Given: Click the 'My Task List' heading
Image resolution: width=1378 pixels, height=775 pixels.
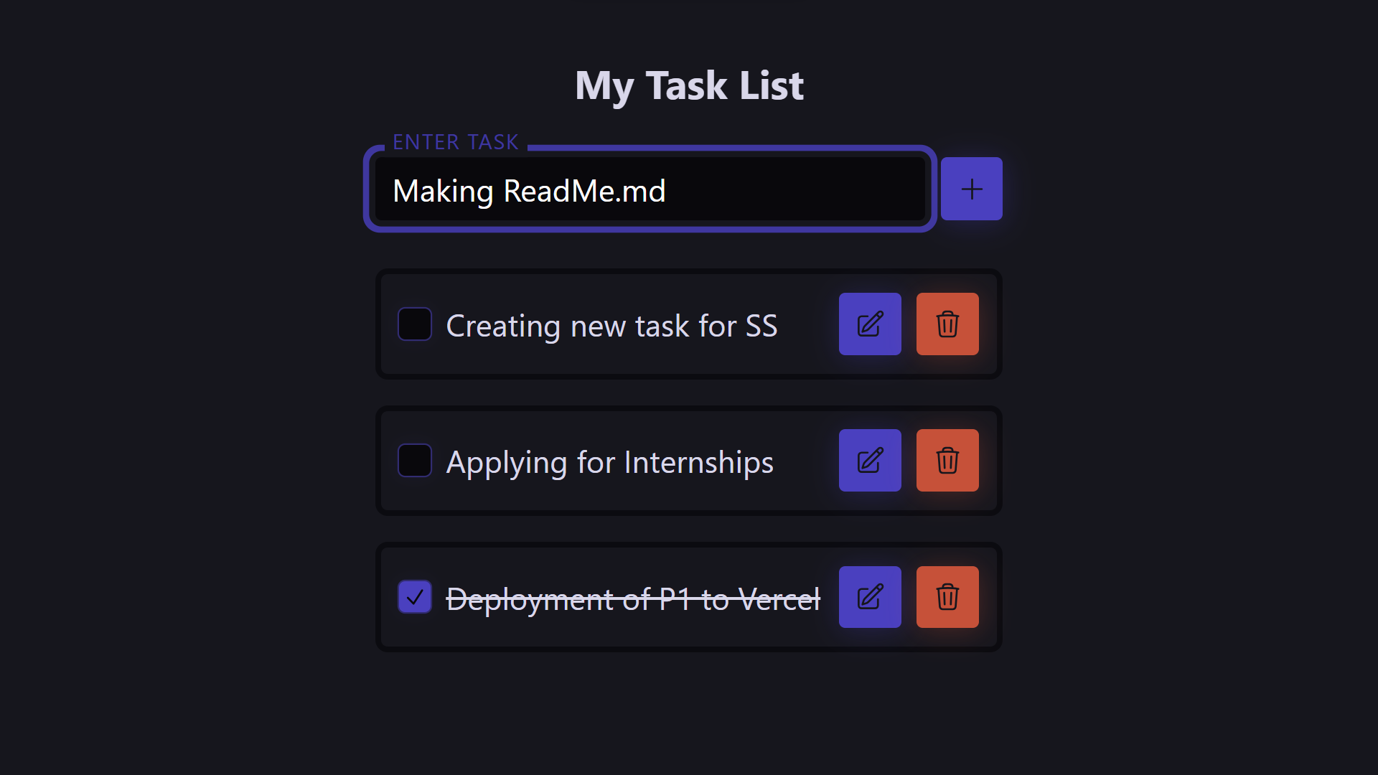Looking at the screenshot, I should [689, 85].
